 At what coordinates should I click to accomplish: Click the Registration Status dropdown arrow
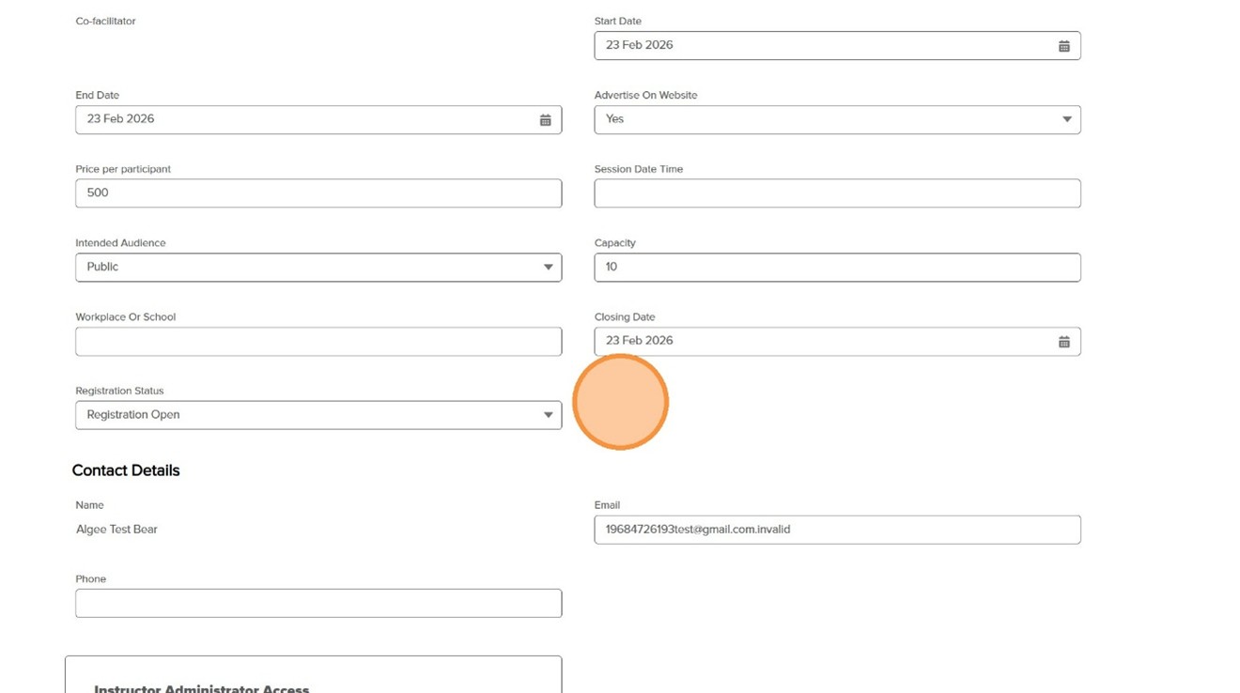click(548, 415)
